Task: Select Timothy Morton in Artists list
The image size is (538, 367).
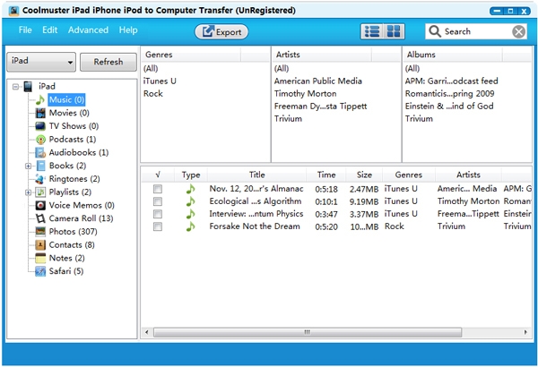Action: (305, 94)
